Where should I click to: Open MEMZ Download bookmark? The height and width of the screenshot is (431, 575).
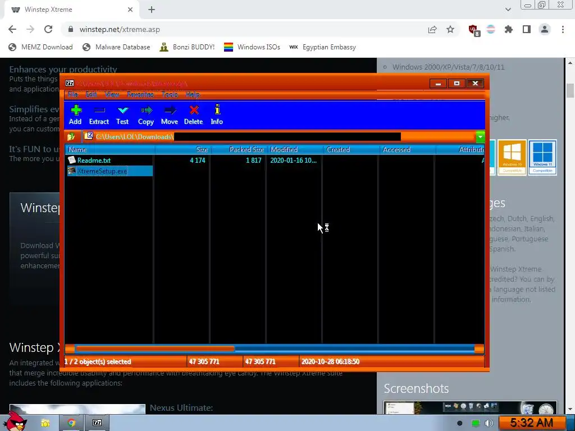pos(40,47)
